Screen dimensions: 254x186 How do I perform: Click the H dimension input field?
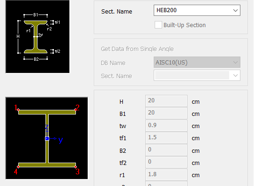[x=166, y=101]
